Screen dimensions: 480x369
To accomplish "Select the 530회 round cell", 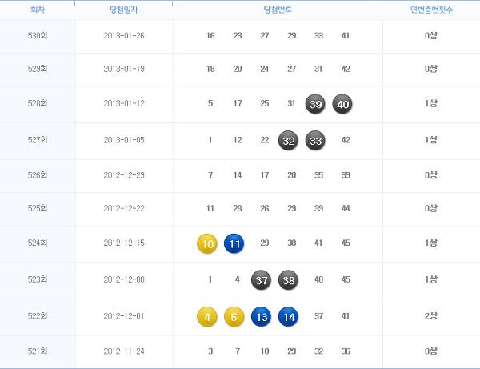I will 38,35.
